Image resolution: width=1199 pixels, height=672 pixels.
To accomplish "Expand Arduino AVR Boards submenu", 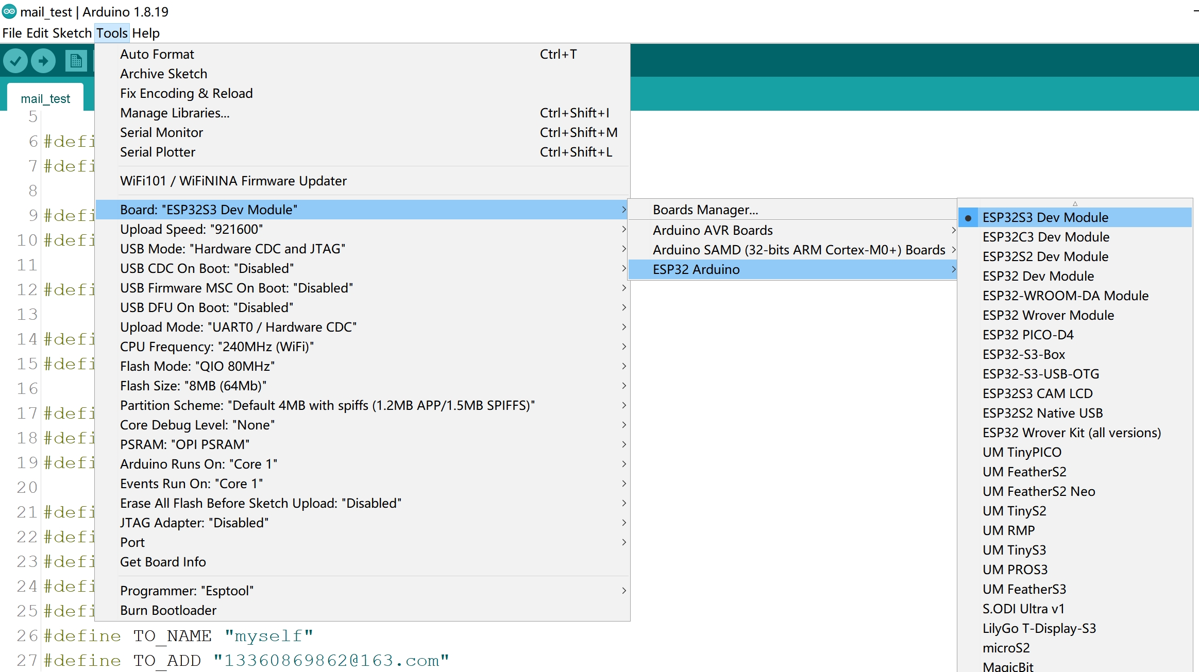I will click(792, 230).
